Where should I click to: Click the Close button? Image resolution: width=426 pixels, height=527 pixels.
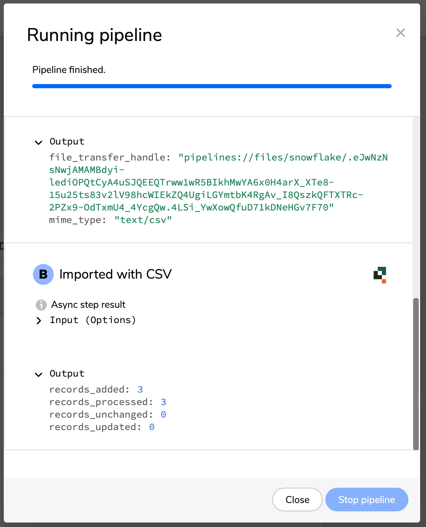coord(297,500)
